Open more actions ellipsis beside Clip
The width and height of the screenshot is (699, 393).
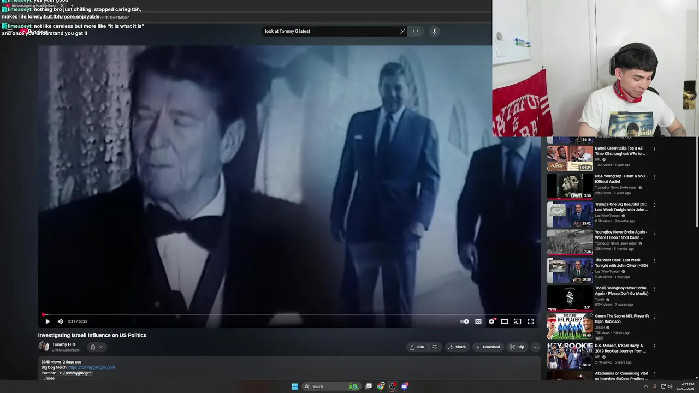535,347
